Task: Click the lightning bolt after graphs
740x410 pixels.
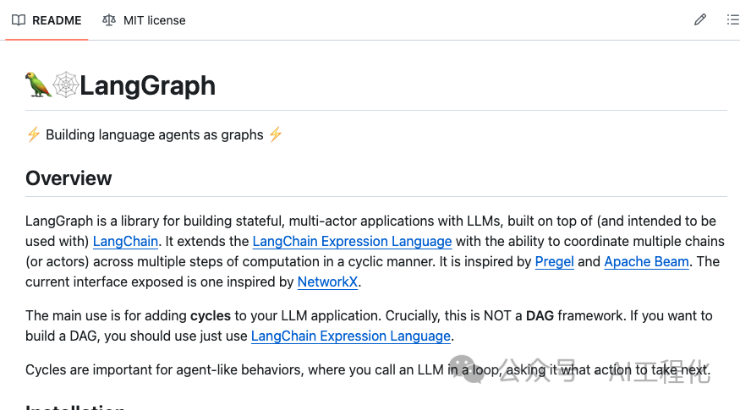Action: coord(276,134)
